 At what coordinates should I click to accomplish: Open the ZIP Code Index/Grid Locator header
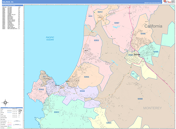pyautogui.click(x=12, y=5)
